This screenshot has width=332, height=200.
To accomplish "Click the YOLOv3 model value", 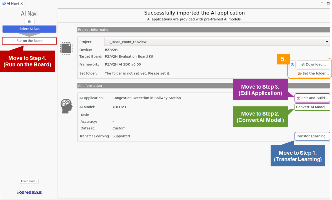I will pyautogui.click(x=119, y=107).
